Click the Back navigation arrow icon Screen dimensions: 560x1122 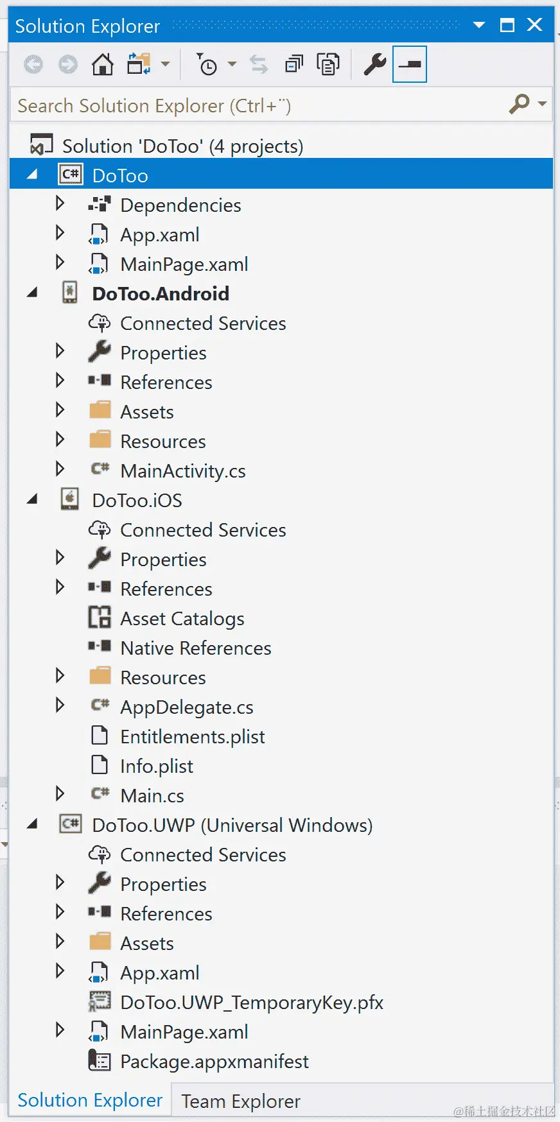pyautogui.click(x=33, y=64)
